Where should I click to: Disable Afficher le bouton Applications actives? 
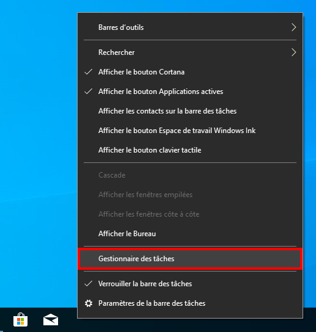(190, 92)
